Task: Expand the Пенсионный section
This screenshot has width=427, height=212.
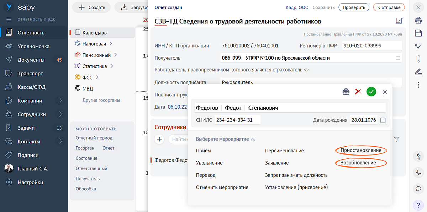Action: [x=116, y=55]
